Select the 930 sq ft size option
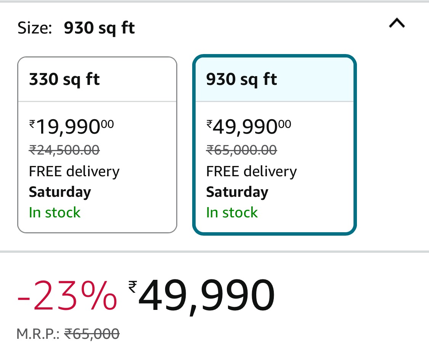429x351 pixels. point(275,145)
